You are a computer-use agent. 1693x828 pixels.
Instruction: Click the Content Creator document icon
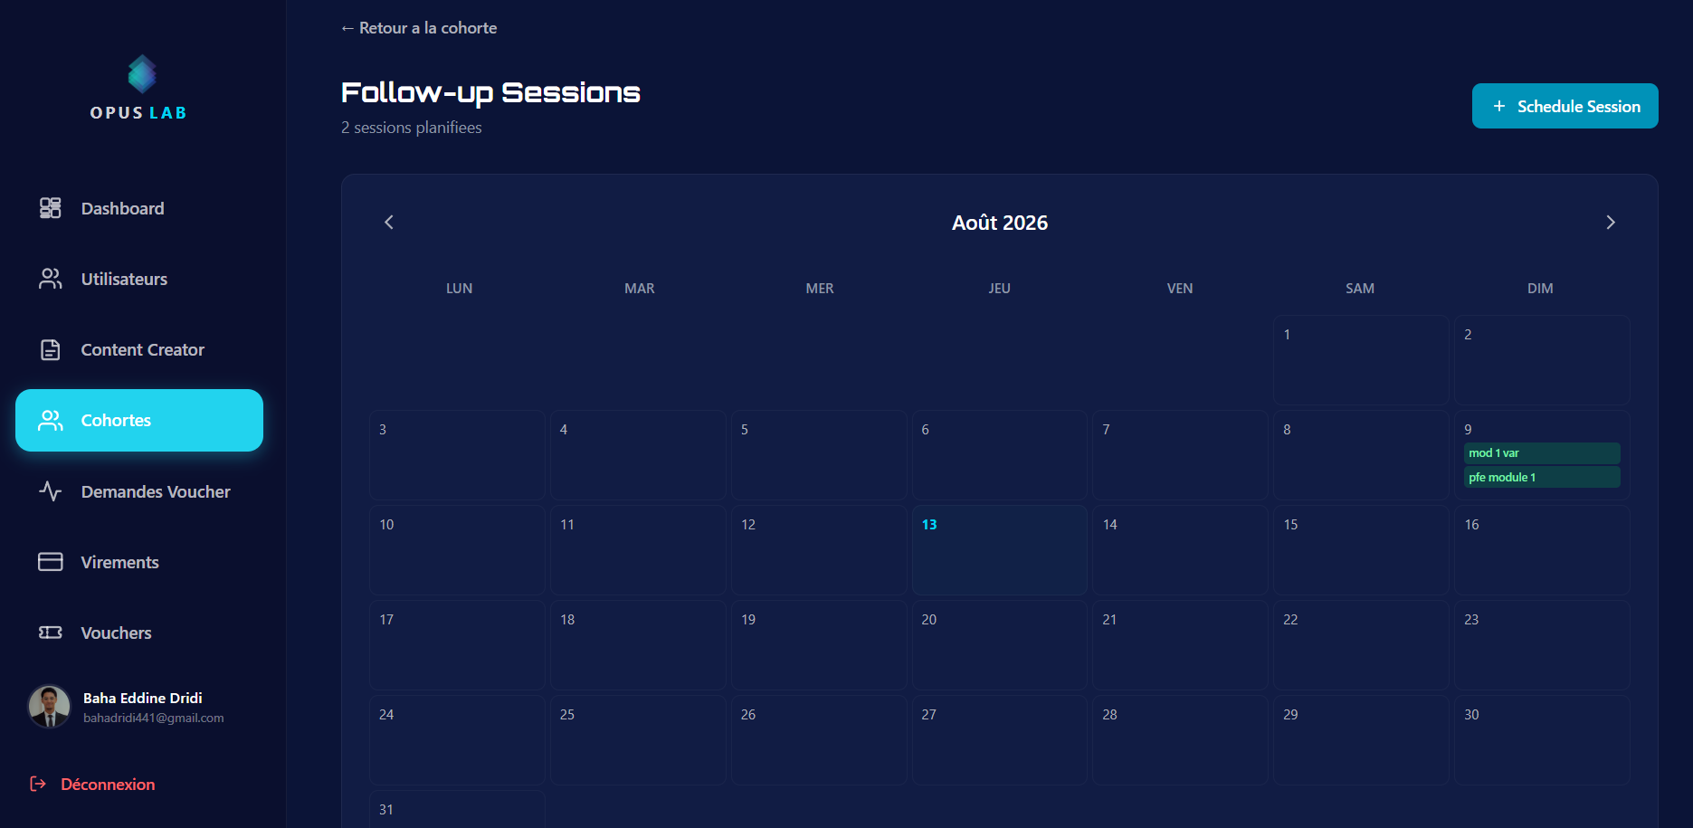(x=51, y=349)
